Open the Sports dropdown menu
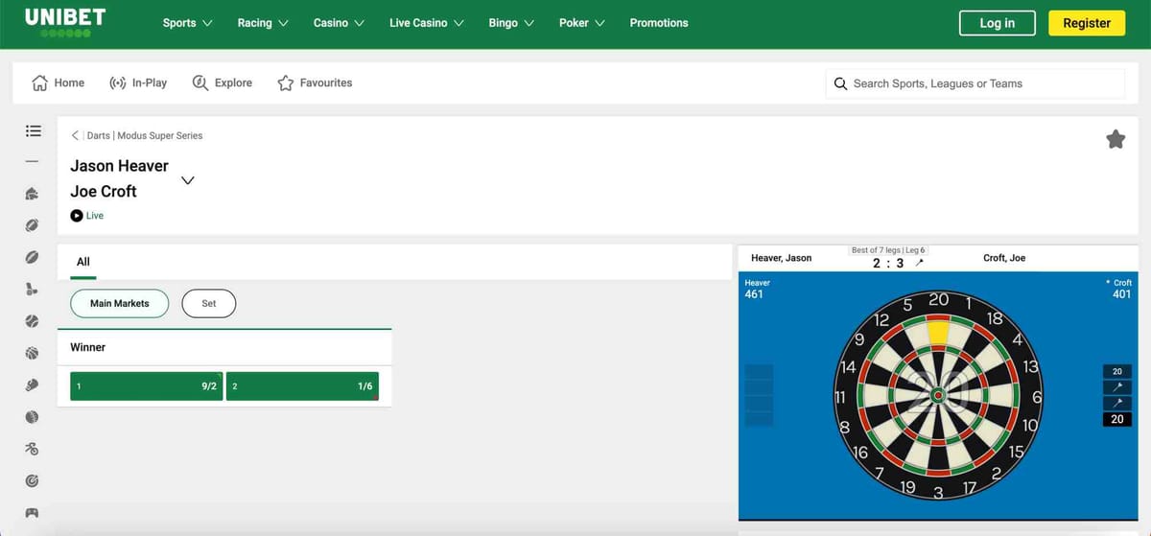 point(188,23)
